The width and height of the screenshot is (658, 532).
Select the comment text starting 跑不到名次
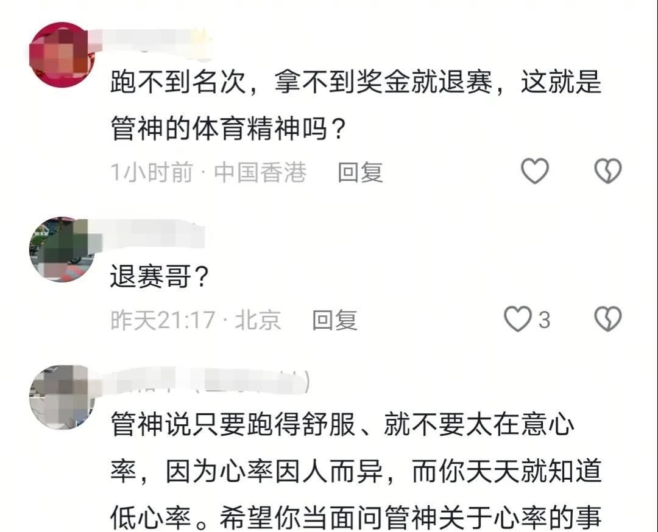[356, 105]
